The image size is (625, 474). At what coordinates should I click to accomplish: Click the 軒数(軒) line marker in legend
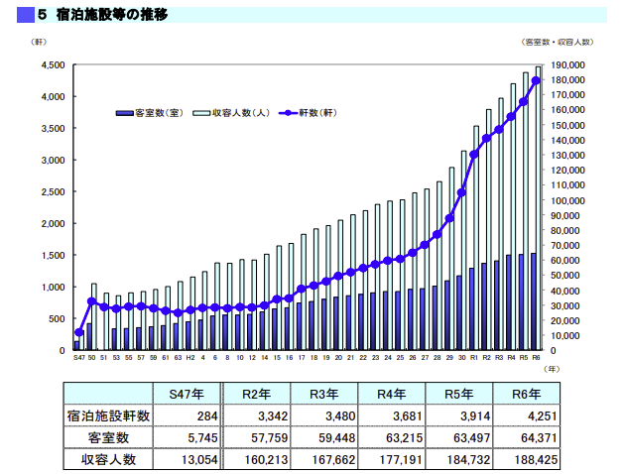[287, 113]
